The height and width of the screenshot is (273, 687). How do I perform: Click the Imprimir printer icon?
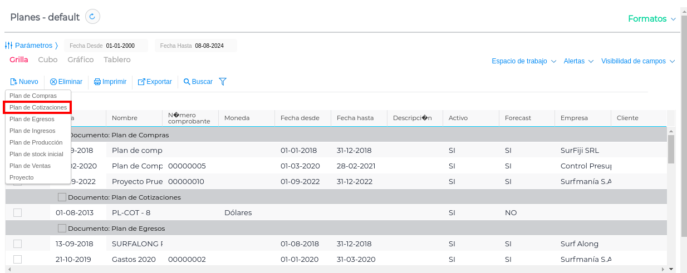coord(97,82)
